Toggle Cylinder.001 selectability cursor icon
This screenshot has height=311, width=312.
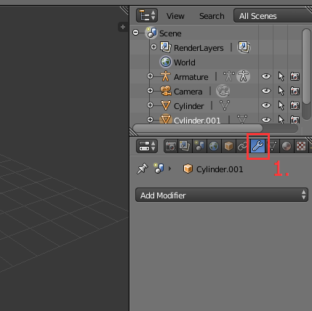(281, 120)
